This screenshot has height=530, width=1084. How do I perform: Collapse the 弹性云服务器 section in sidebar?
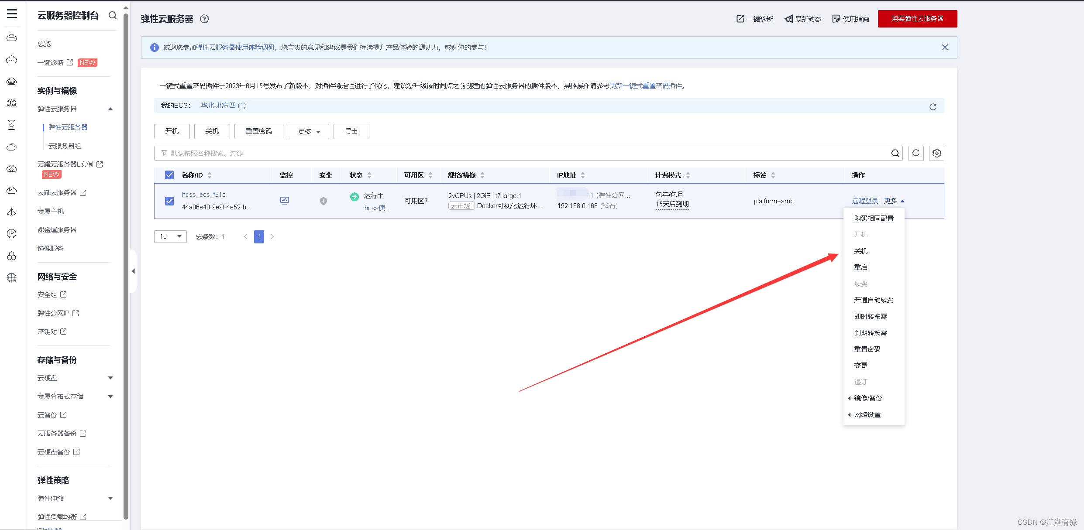tap(110, 109)
